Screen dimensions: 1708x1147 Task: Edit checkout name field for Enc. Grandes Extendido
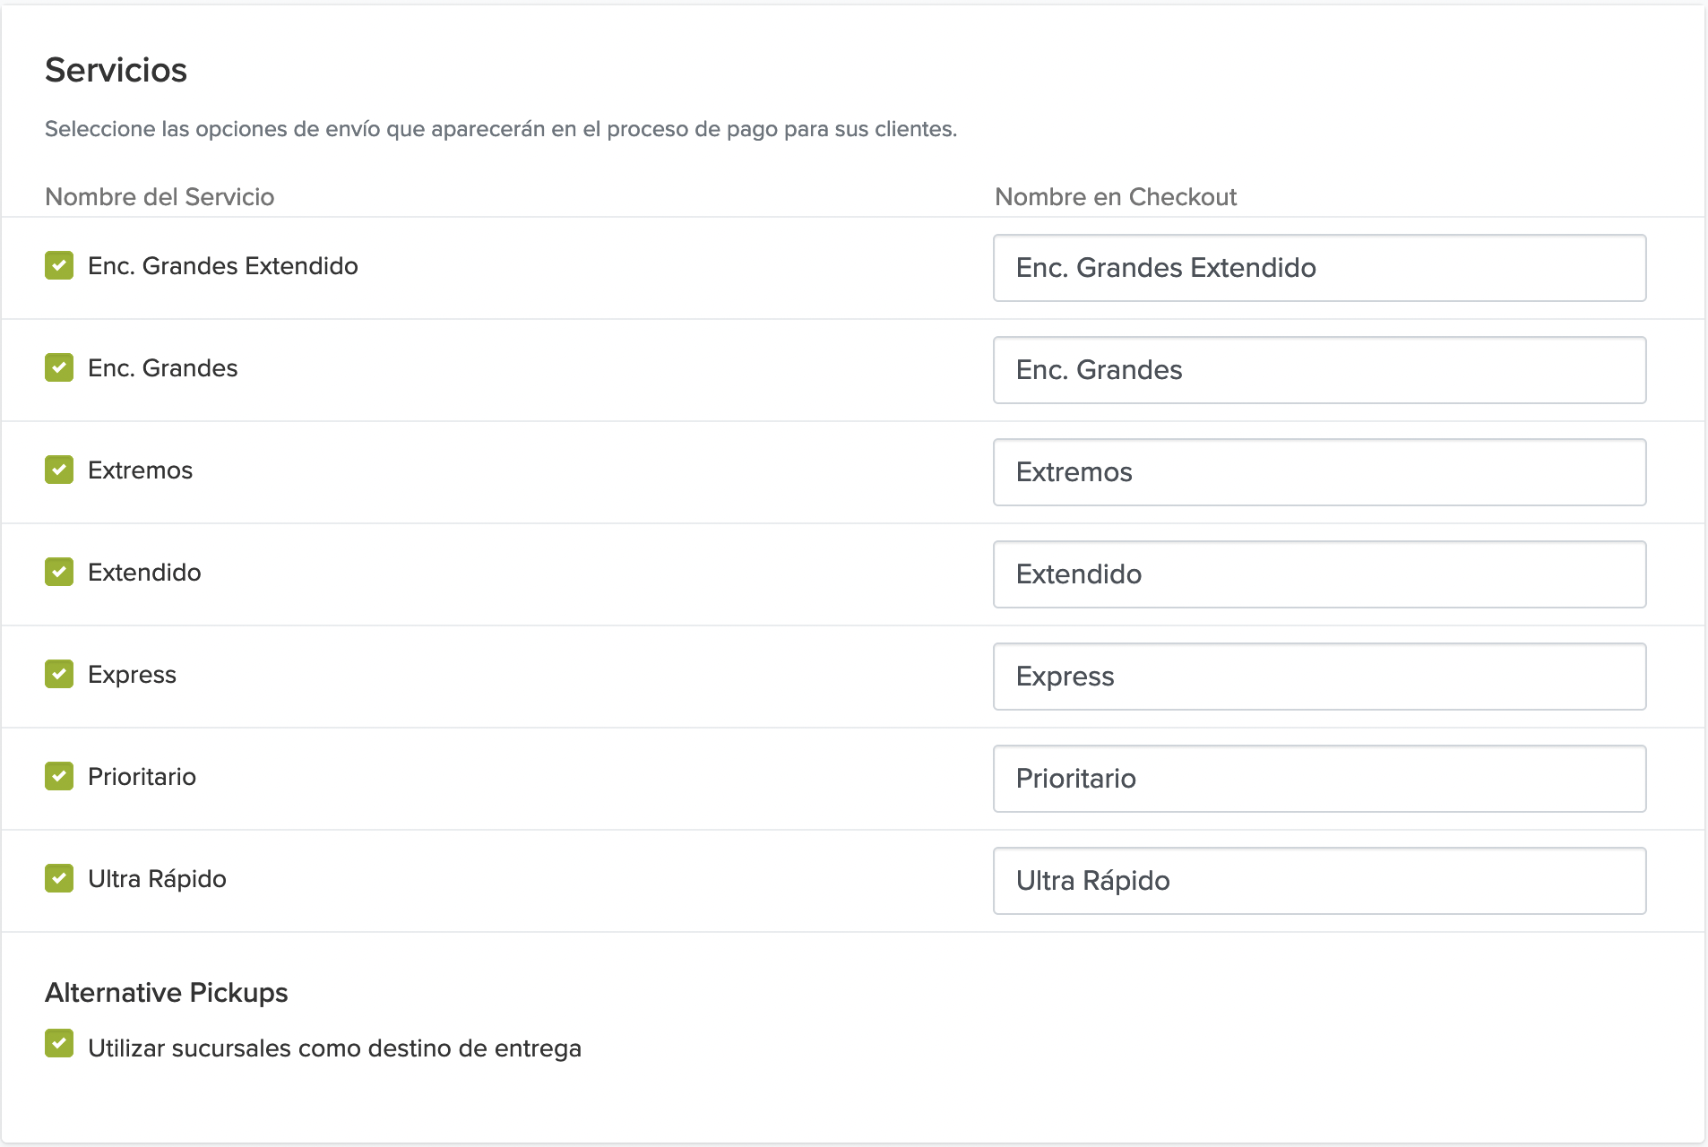coord(1319,268)
